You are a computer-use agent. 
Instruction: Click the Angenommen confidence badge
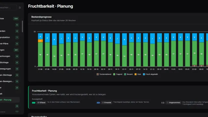point(173,103)
